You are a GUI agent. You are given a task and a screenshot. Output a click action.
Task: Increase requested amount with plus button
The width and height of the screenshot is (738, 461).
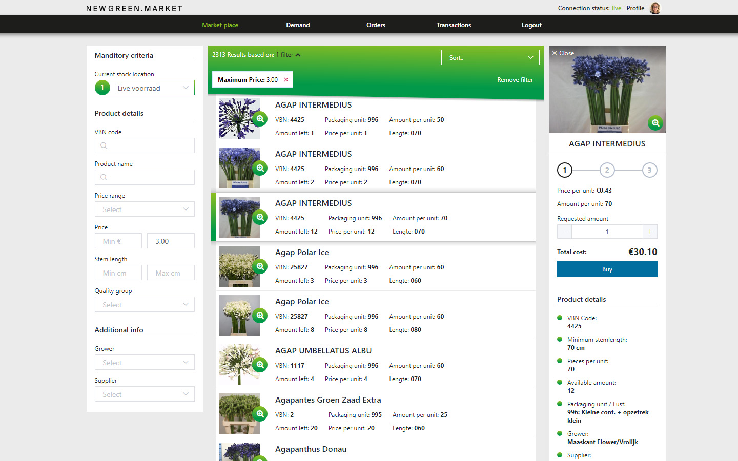[650, 232]
